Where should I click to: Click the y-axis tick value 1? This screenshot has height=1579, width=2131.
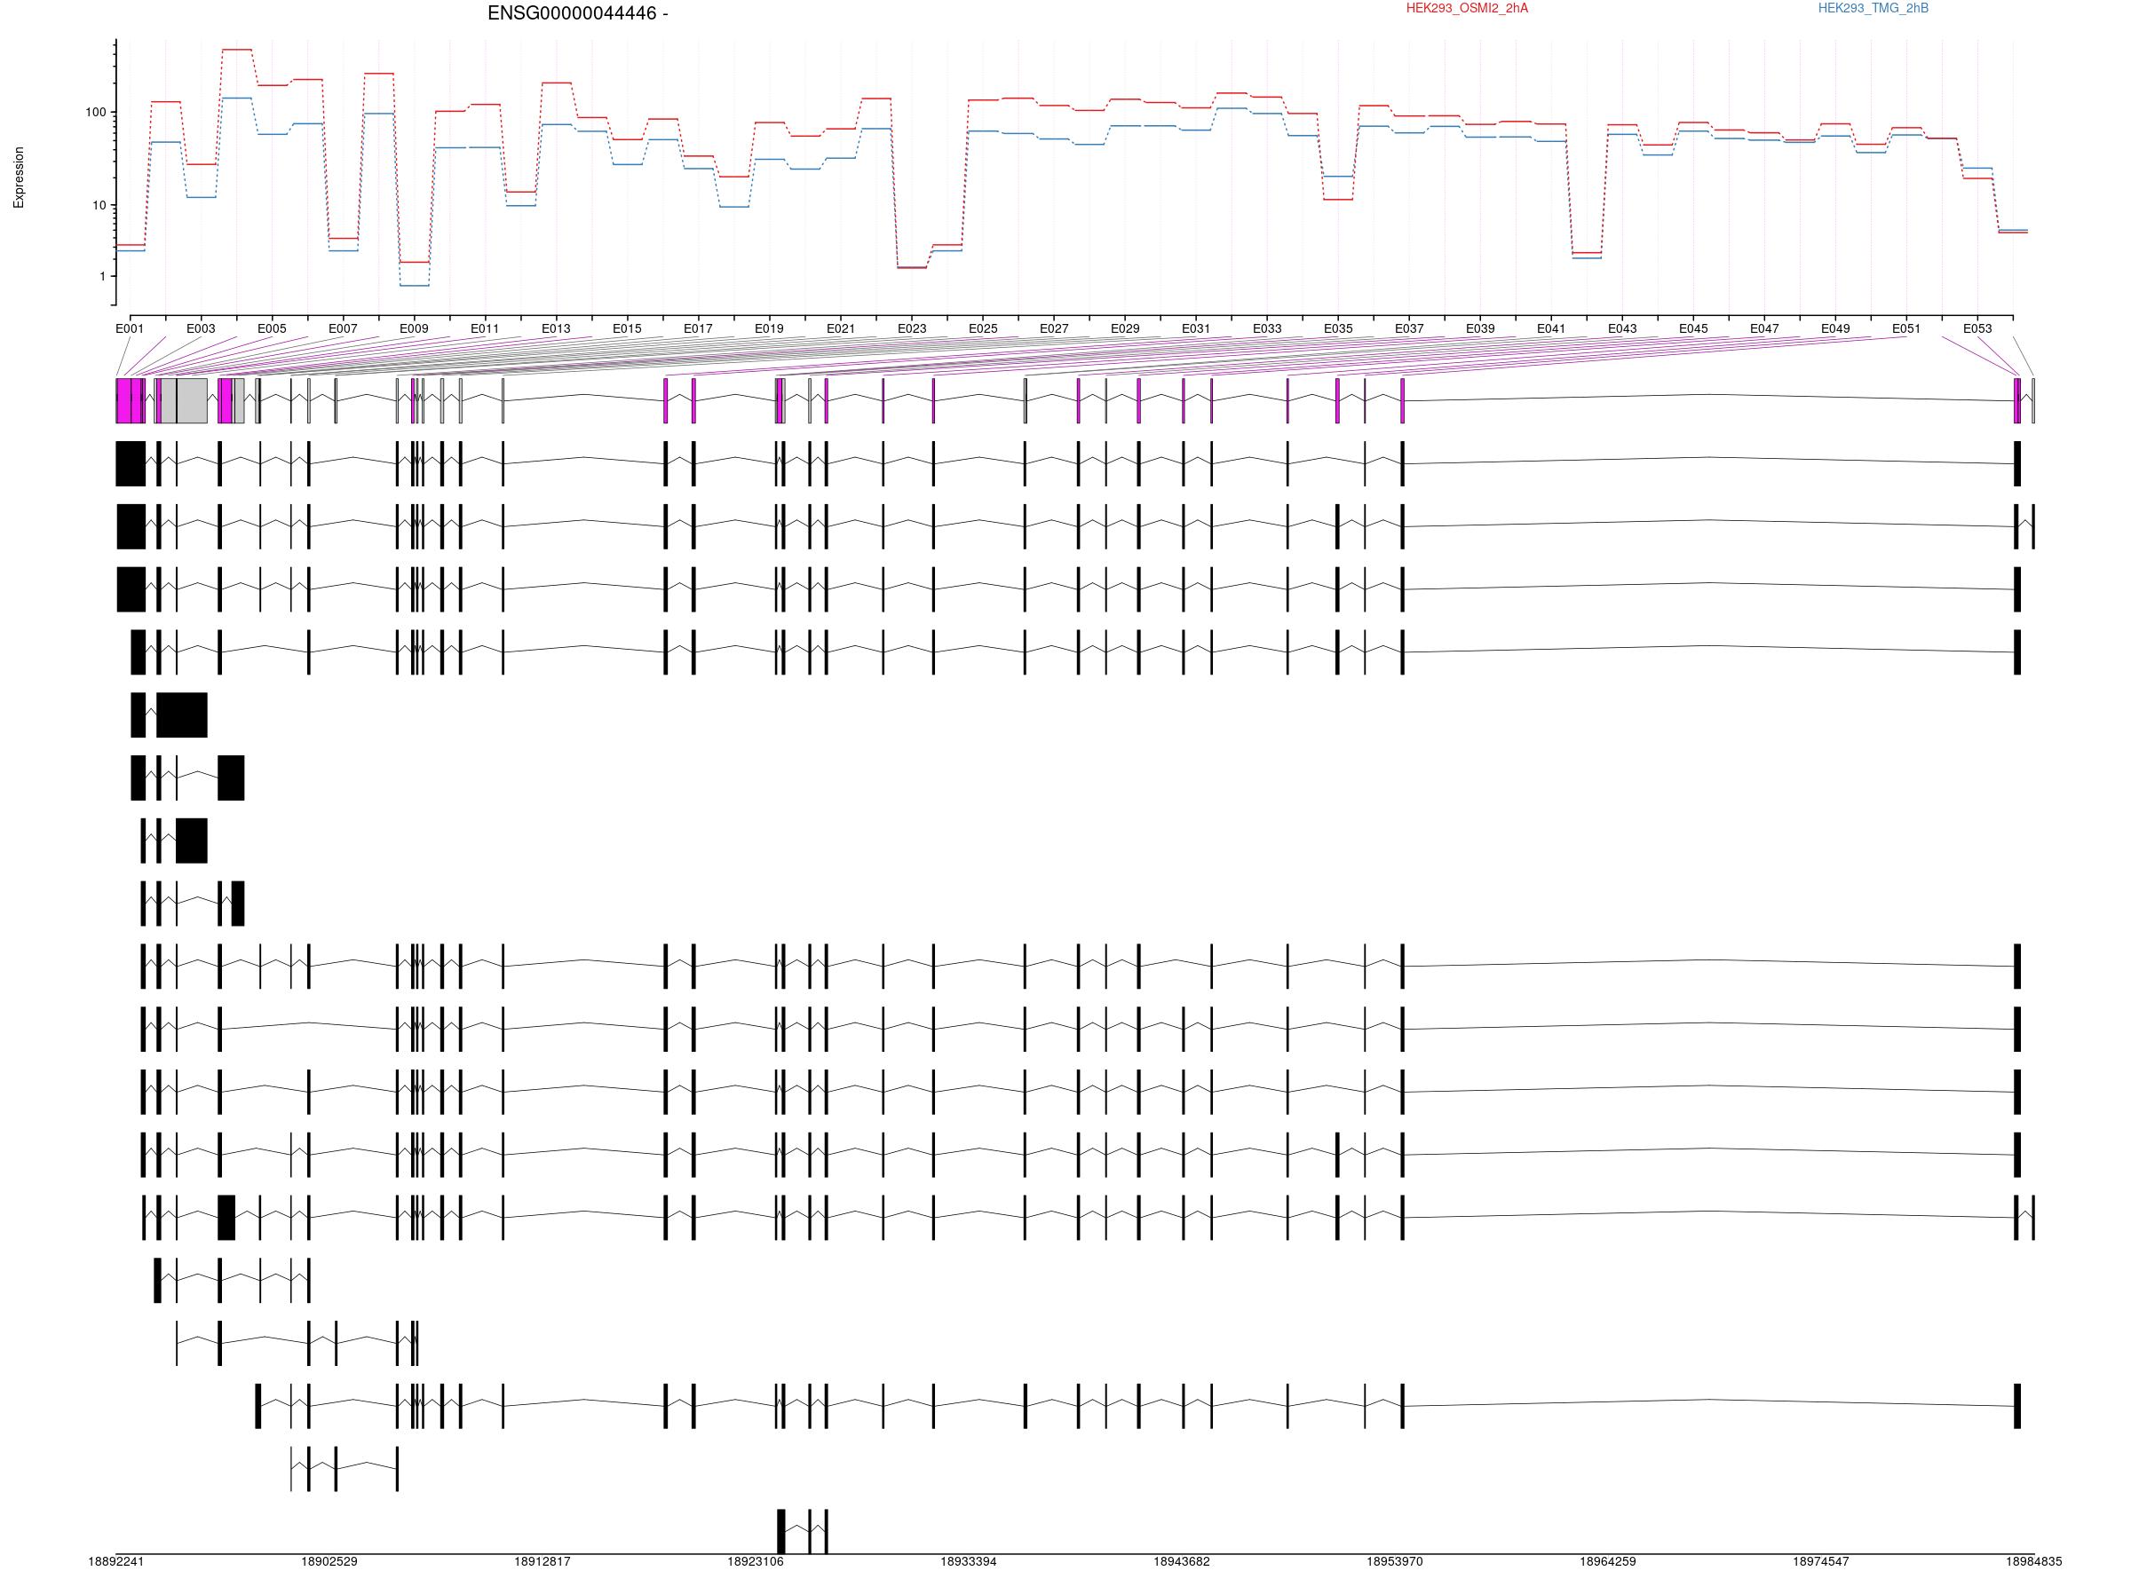(x=103, y=276)
